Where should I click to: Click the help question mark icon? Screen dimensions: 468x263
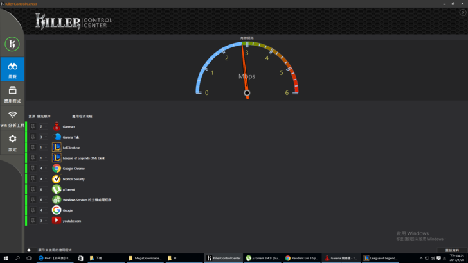463,13
